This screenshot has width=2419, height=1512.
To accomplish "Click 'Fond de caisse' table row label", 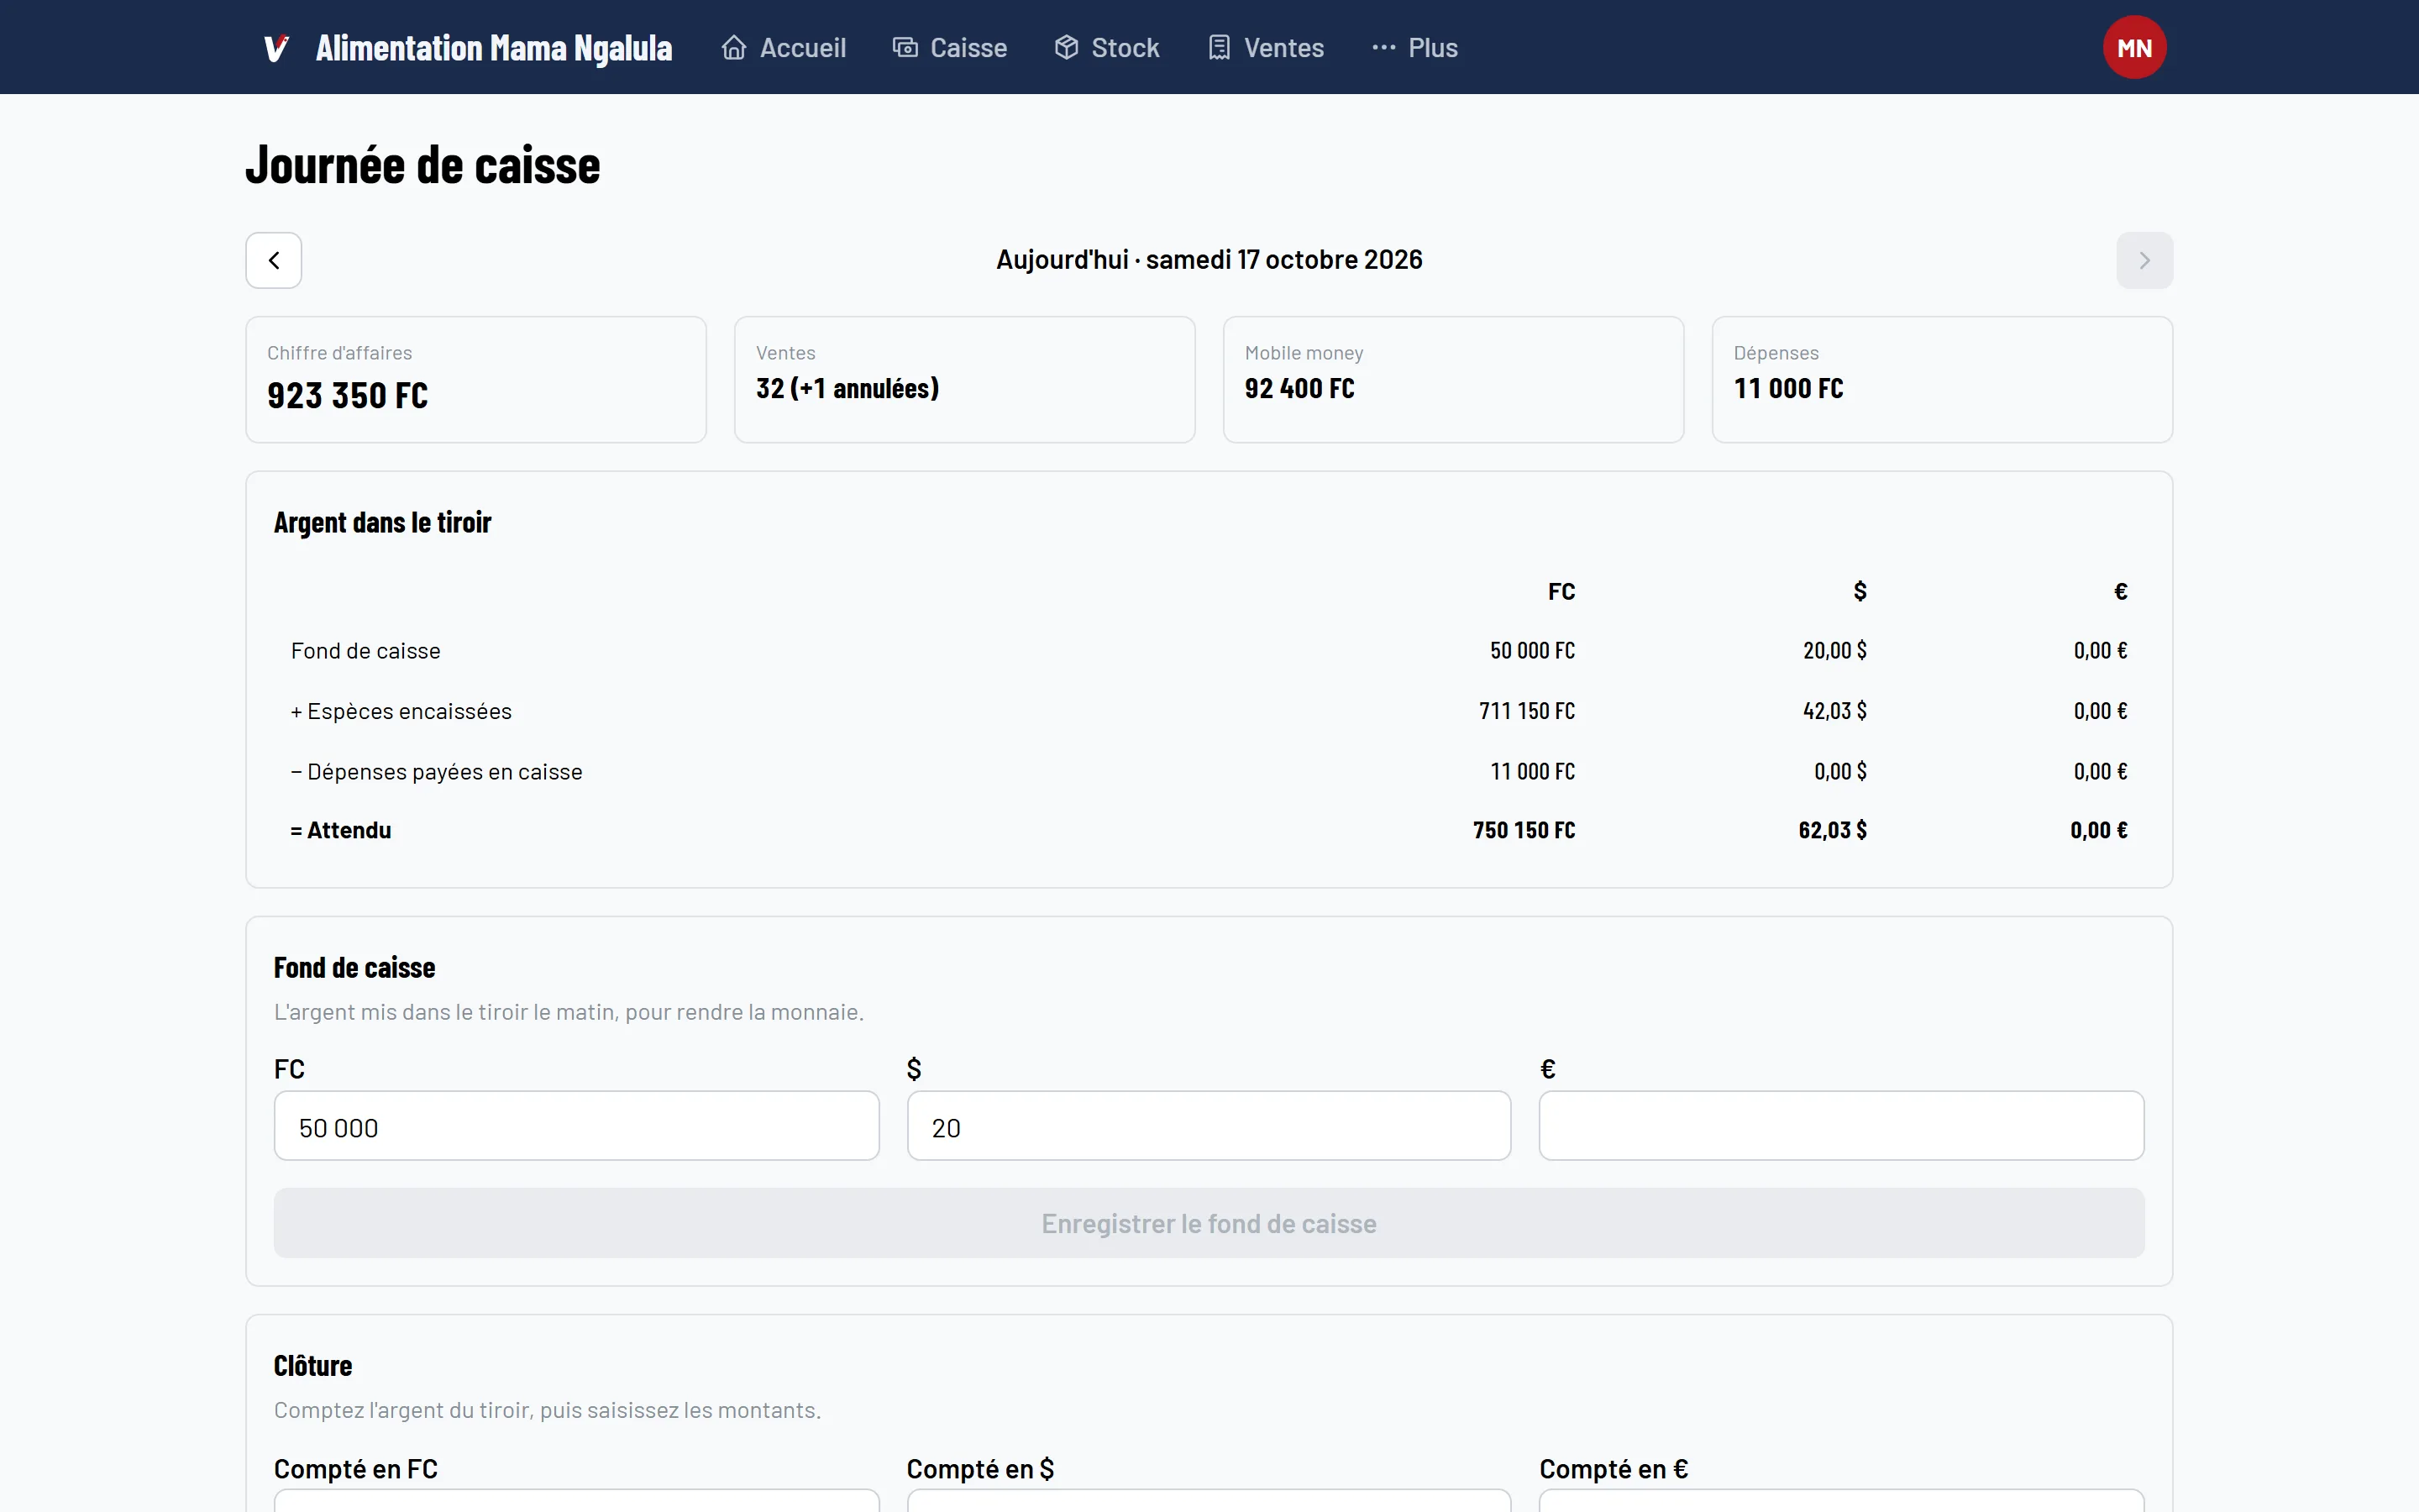I will (x=366, y=651).
